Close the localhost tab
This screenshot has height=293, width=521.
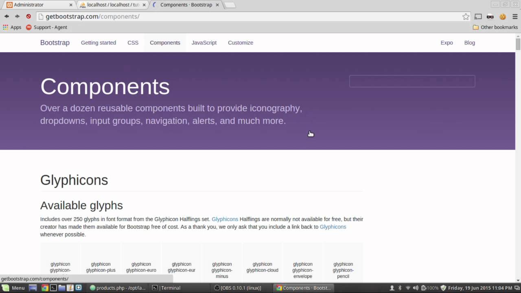tap(144, 5)
